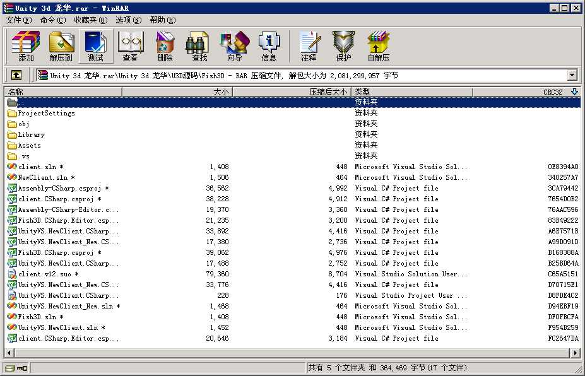Click the SFX (自解压) toolbar icon
585x376 pixels.
click(378, 46)
